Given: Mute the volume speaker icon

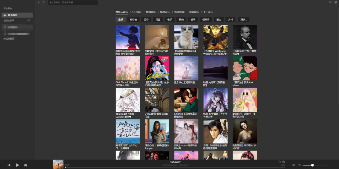Looking at the screenshot, I should (300, 165).
